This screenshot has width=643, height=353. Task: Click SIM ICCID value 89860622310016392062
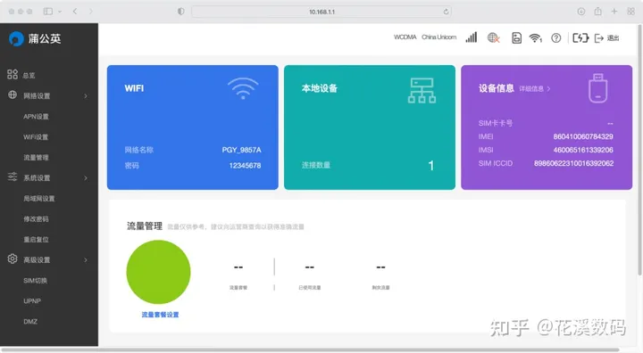(x=573, y=163)
